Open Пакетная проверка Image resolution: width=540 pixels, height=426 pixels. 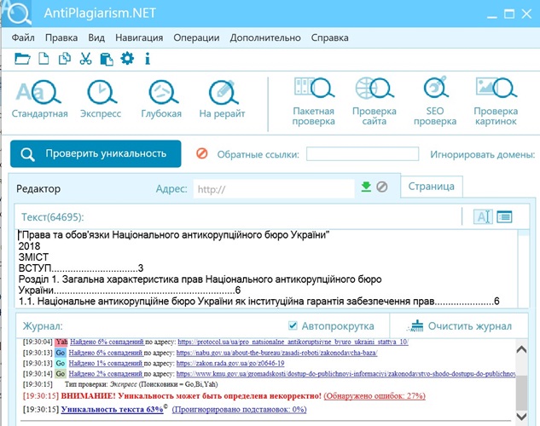click(x=313, y=101)
